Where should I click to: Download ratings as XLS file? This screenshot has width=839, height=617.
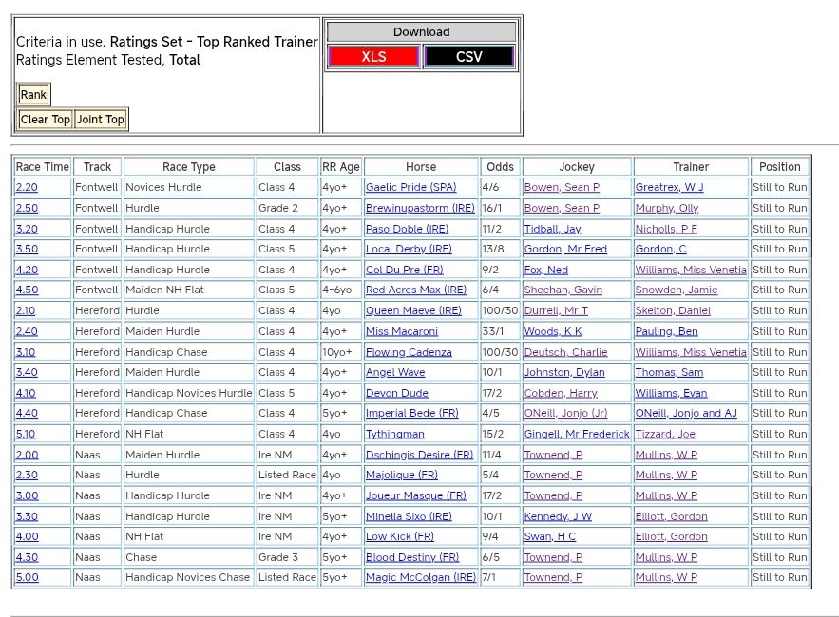[373, 57]
